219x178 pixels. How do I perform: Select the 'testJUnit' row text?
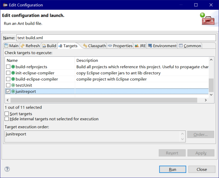(x=24, y=85)
